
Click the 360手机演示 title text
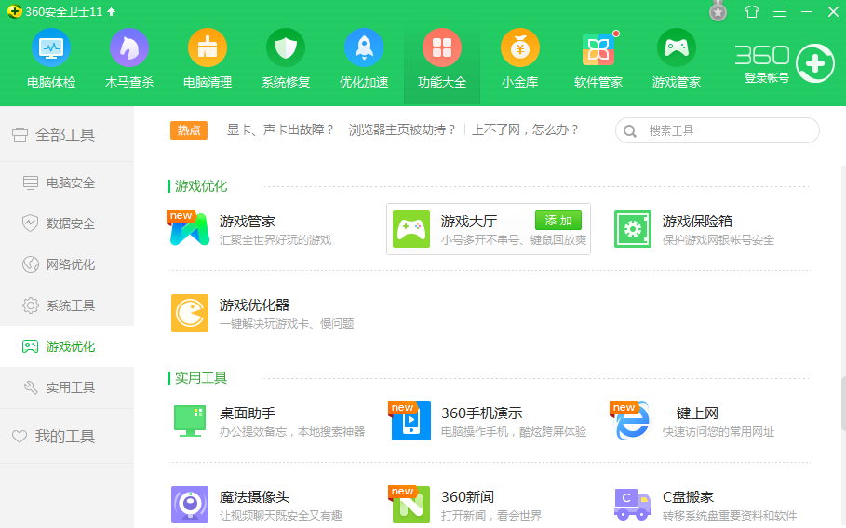[482, 413]
